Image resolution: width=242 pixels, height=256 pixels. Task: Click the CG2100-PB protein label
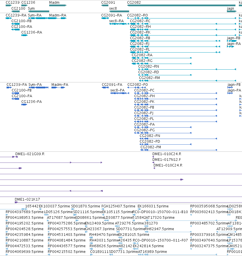(22, 90)
